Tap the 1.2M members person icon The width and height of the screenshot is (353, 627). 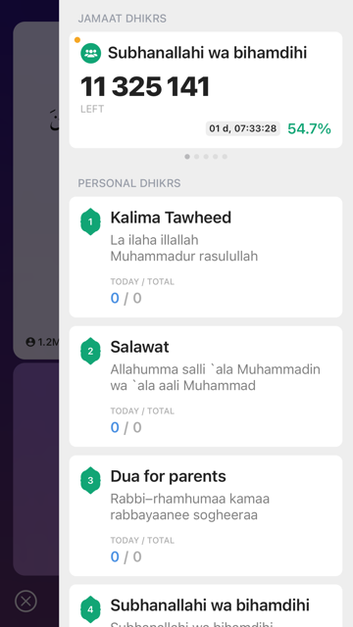(30, 342)
